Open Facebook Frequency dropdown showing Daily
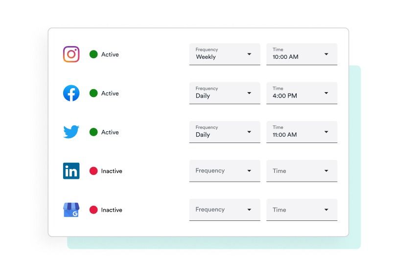Viewport: 397px width, 265px height. [x=225, y=93]
